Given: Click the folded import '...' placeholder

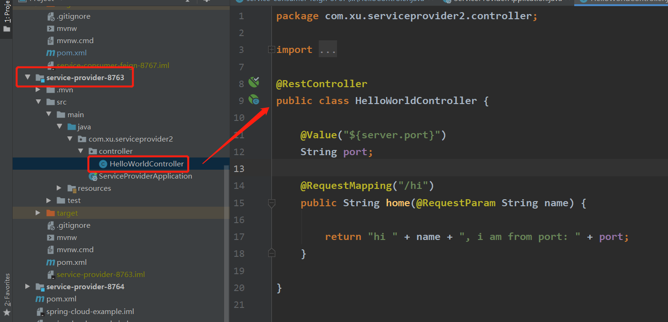Looking at the screenshot, I should [x=328, y=50].
